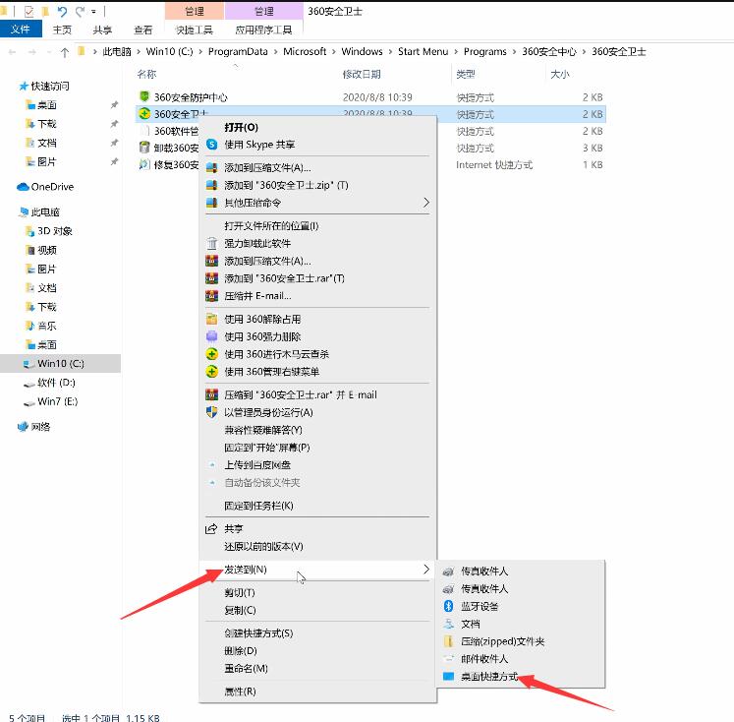This screenshot has width=734, height=722.
Task: Click the 360 icon beside 使用360进行木马云查杀
Action: [x=211, y=354]
